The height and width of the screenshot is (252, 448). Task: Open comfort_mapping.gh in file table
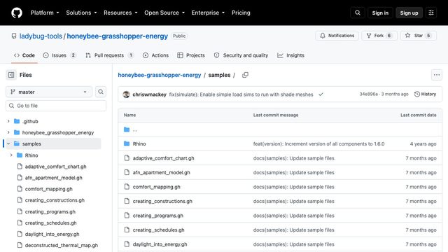tap(157, 187)
